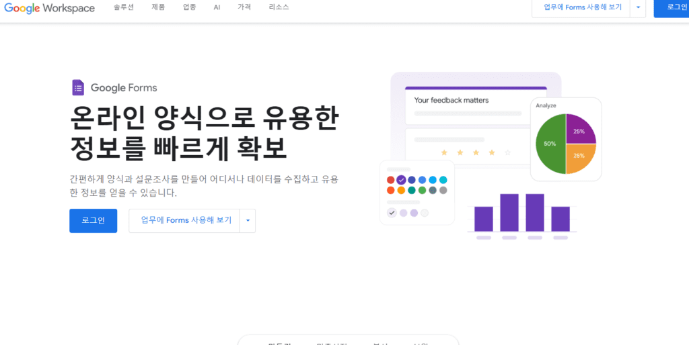Viewport: 689px width, 345px height.
Task: Open the 제품 menu
Action: coord(158,7)
